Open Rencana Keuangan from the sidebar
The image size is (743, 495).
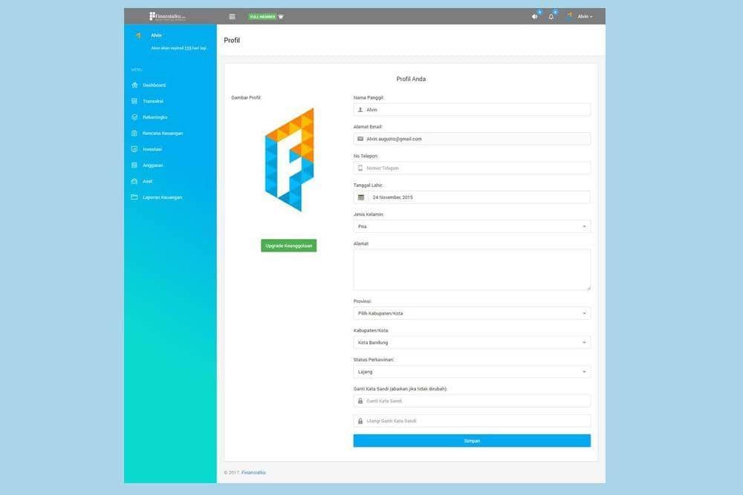coord(162,134)
